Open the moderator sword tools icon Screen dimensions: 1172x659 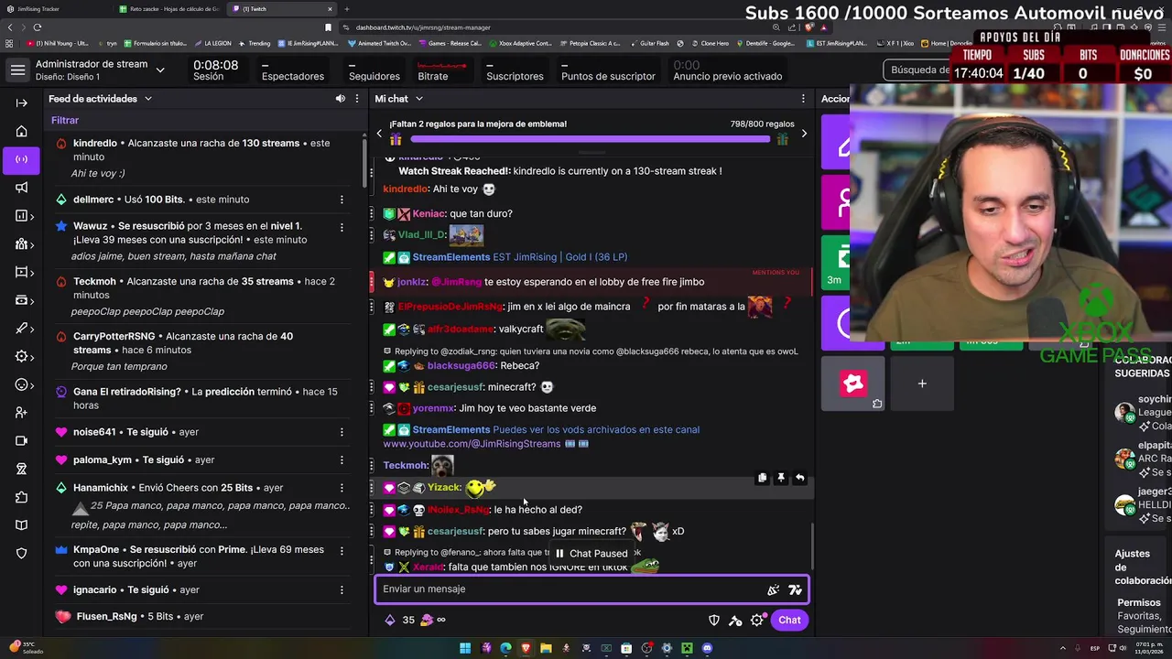point(735,621)
